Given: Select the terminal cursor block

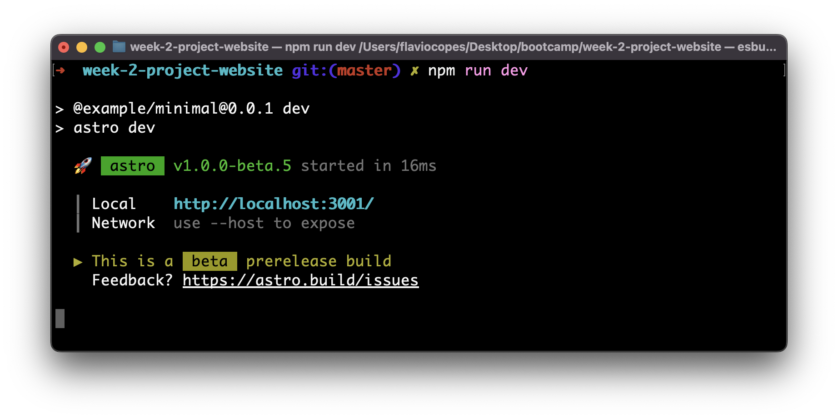Looking at the screenshot, I should point(60,317).
